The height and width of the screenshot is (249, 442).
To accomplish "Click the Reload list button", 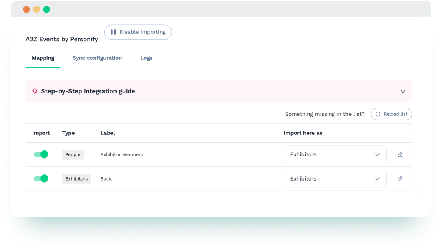I will (391, 114).
